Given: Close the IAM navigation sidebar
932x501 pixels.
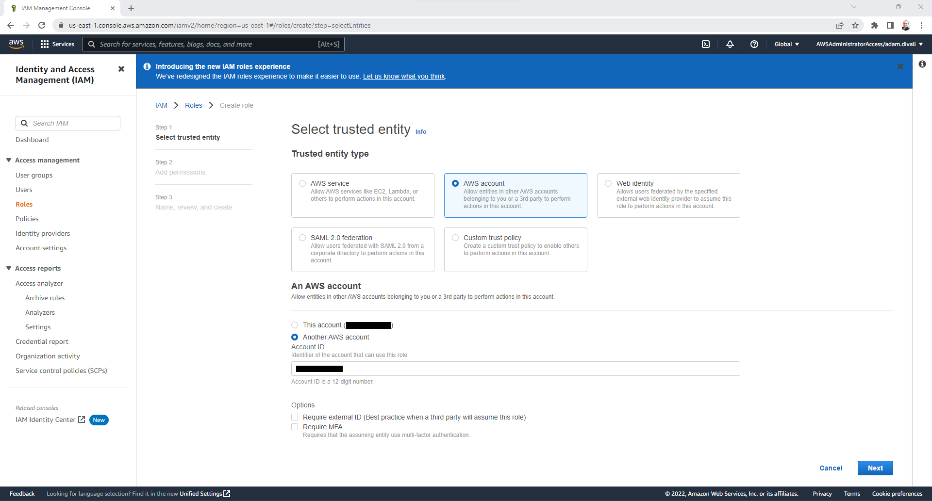Looking at the screenshot, I should coord(121,69).
